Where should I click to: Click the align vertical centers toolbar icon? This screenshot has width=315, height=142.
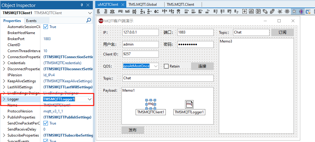(134, 11)
